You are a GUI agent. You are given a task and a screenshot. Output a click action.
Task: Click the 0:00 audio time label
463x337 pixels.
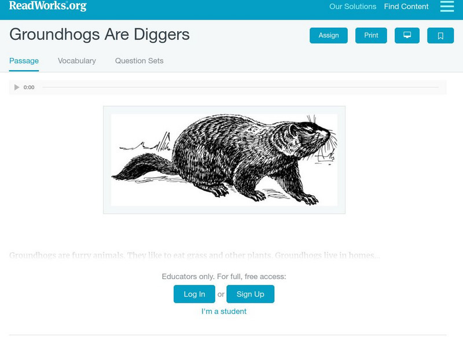coord(29,87)
